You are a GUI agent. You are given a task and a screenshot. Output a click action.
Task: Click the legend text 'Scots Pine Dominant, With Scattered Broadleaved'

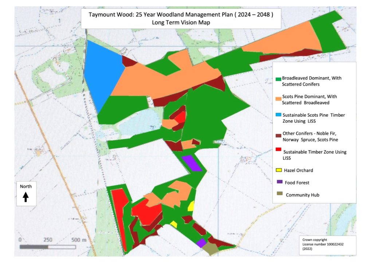[x=309, y=100]
